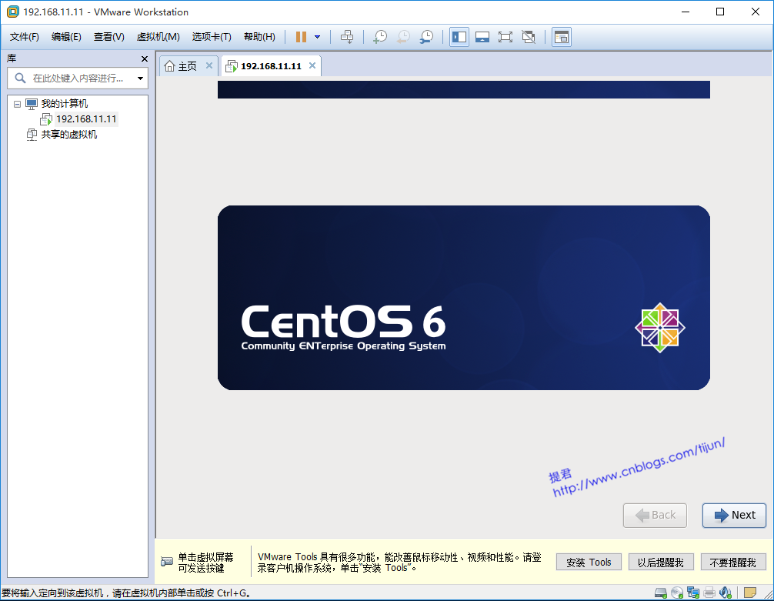
Task: Click the library search input field
Action: click(x=78, y=78)
